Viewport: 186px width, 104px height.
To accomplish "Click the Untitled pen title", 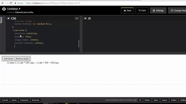I will (x=12, y=9).
